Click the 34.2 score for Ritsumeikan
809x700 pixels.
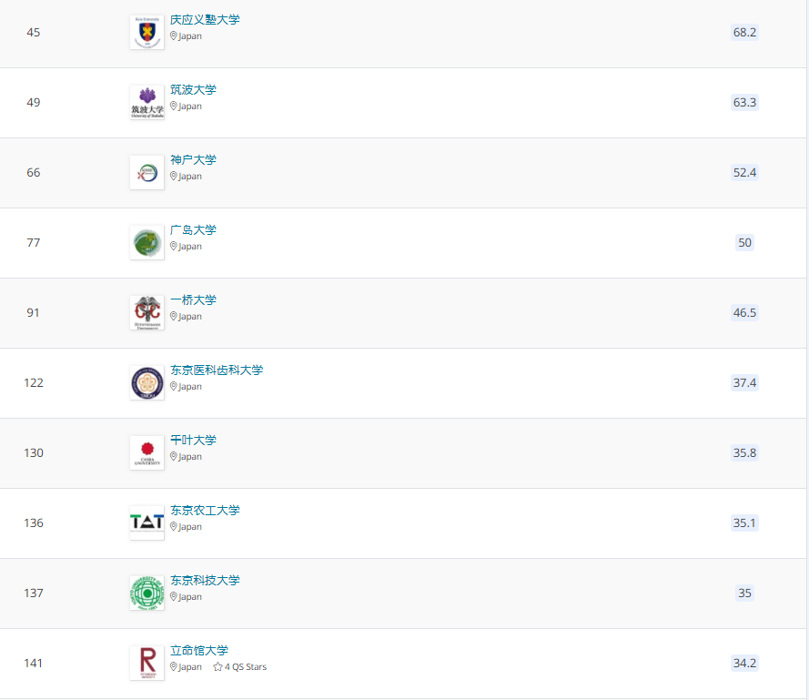tap(744, 663)
